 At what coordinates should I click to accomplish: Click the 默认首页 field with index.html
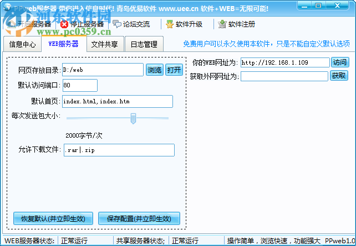pyautogui.click(x=118, y=101)
